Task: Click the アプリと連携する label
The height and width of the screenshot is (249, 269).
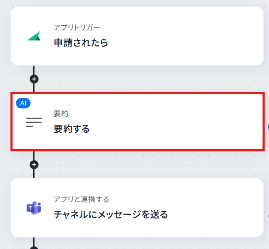Action: point(81,199)
